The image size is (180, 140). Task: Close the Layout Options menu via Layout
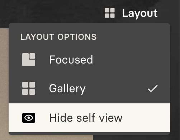(x=131, y=13)
